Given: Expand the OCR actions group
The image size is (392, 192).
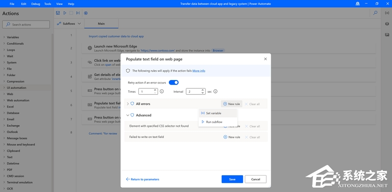Looking at the screenshot, I should [4, 189].
